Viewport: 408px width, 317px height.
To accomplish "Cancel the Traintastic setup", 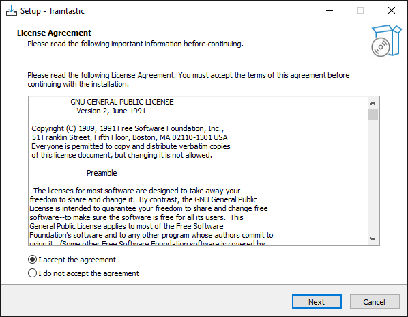I will coord(375,302).
